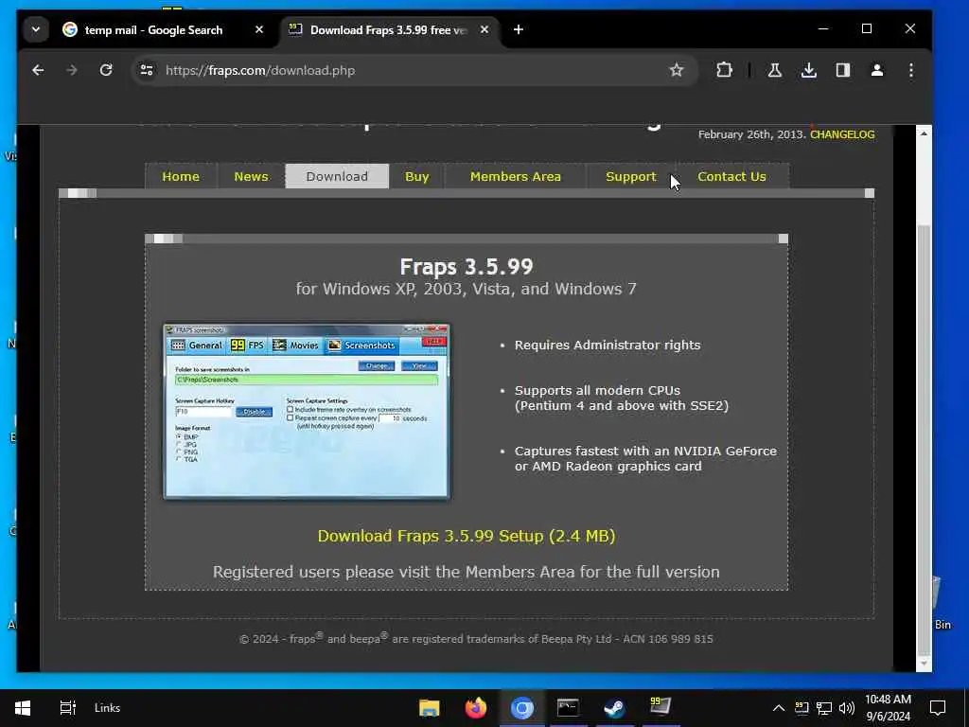Select the Download navigation item
Viewport: 969px width, 727px height.
pyautogui.click(x=337, y=177)
